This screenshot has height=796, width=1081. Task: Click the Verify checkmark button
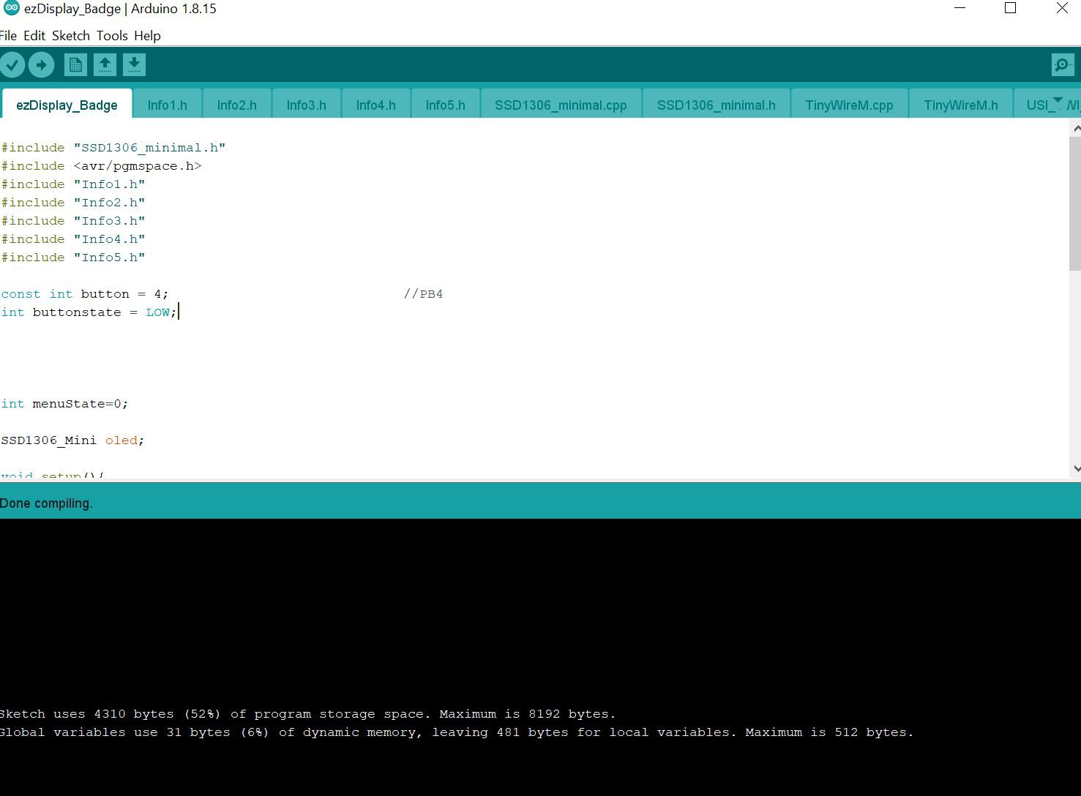(12, 65)
